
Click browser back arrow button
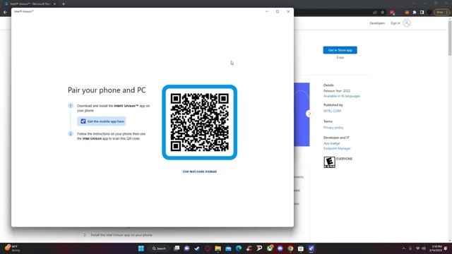5,13
